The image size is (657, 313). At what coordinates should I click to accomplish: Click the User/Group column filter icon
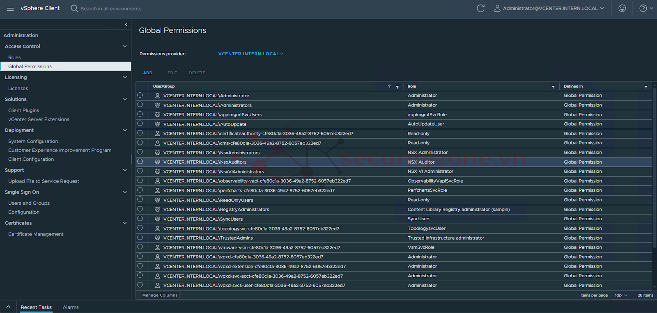[397, 87]
